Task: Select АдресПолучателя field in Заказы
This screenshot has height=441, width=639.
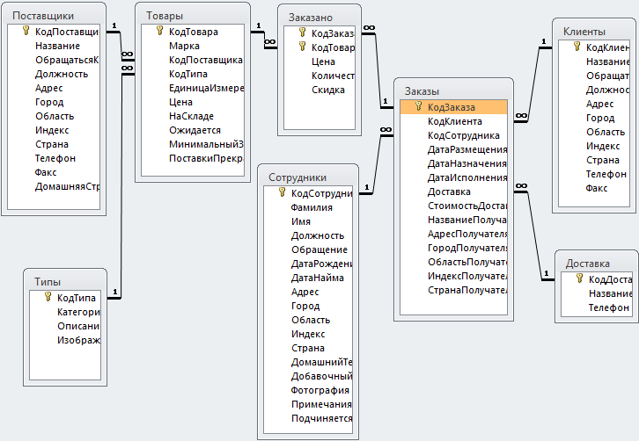Action: click(x=453, y=234)
